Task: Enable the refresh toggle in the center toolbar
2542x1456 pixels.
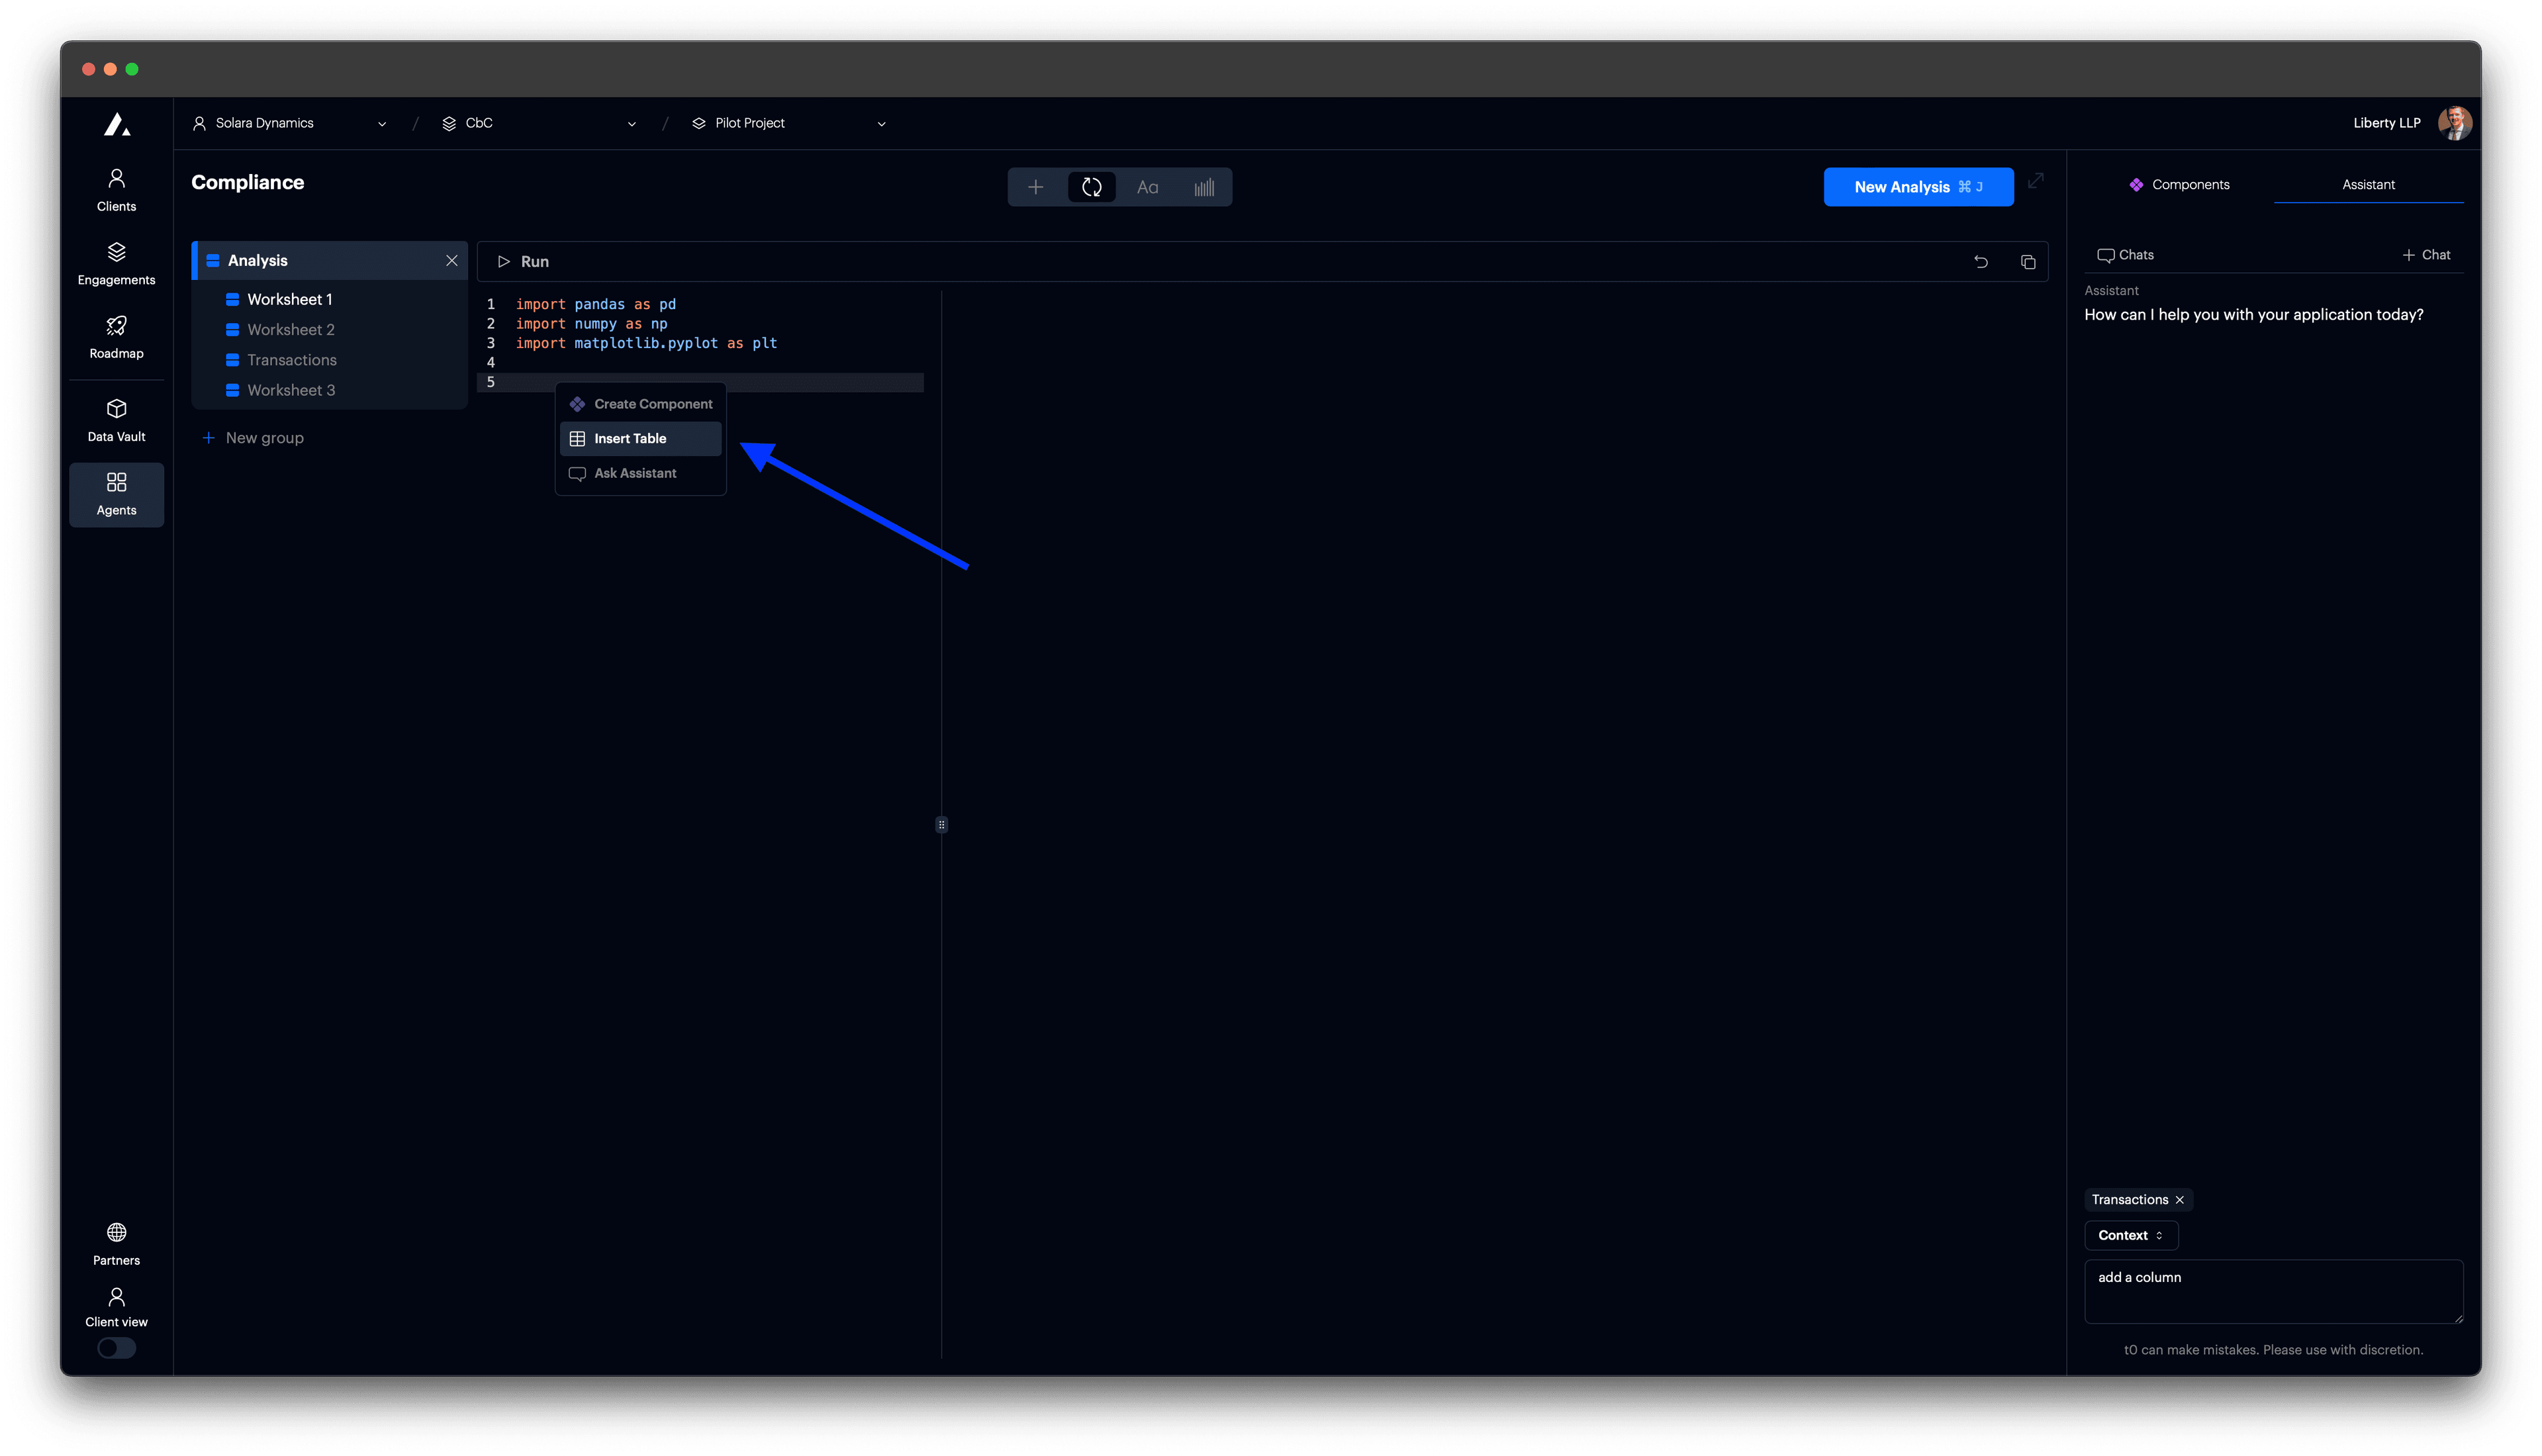Action: tap(1091, 187)
